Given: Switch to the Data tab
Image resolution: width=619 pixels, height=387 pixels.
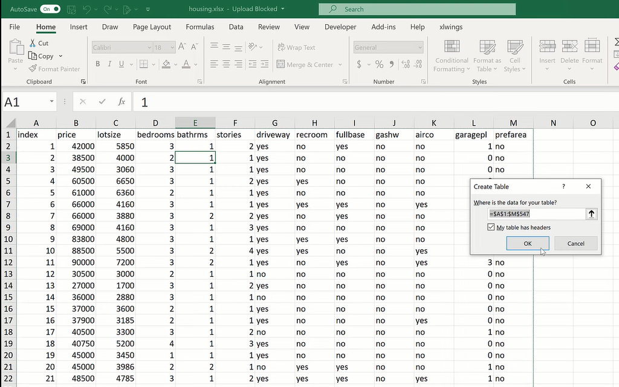Looking at the screenshot, I should pyautogui.click(x=236, y=27).
